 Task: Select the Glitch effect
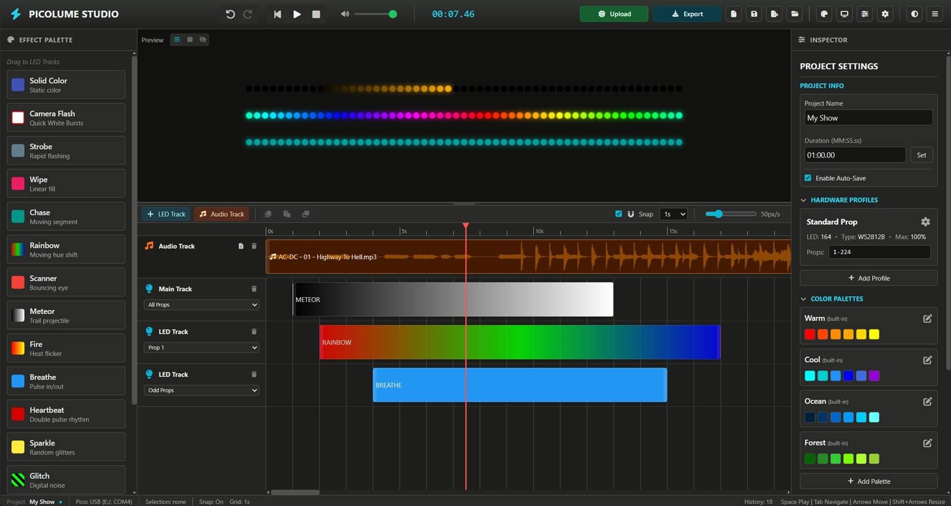(x=66, y=480)
